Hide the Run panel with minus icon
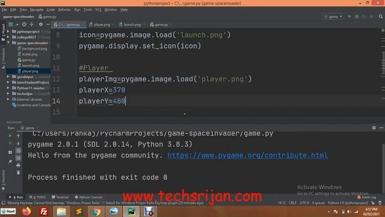Screen dimensions: 385x217 (x=381, y=128)
